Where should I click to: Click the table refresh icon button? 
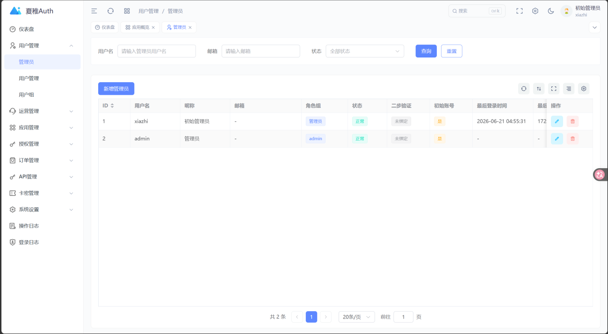[x=524, y=88]
